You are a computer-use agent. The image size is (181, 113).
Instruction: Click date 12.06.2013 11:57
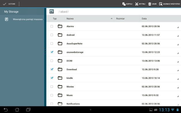coord(151,35)
